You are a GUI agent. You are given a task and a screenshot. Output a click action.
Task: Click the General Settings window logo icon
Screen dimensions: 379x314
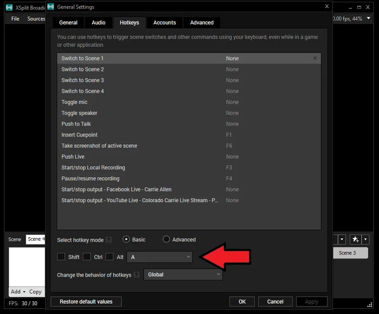click(51, 7)
